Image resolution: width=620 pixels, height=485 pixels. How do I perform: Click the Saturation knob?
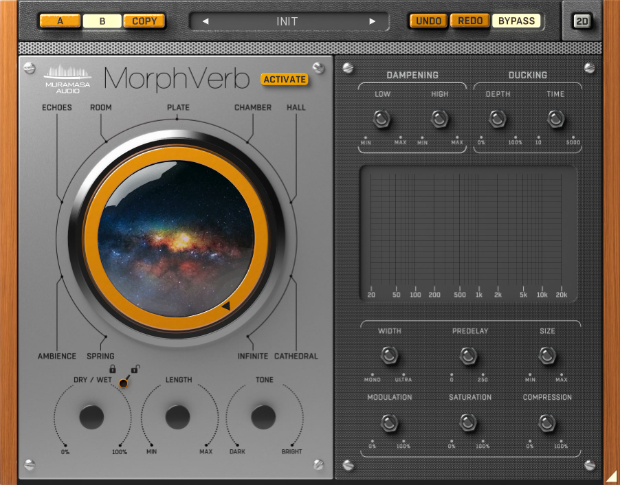point(469,422)
